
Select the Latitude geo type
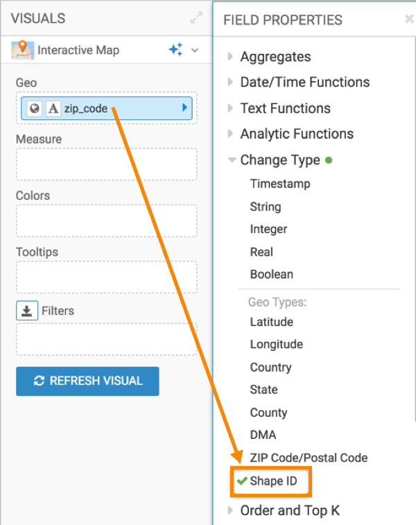click(x=271, y=322)
